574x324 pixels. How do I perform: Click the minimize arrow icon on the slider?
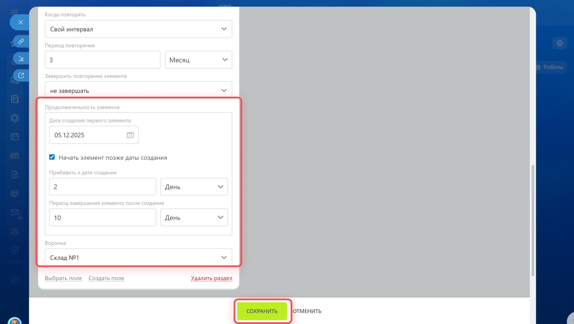coord(21,58)
